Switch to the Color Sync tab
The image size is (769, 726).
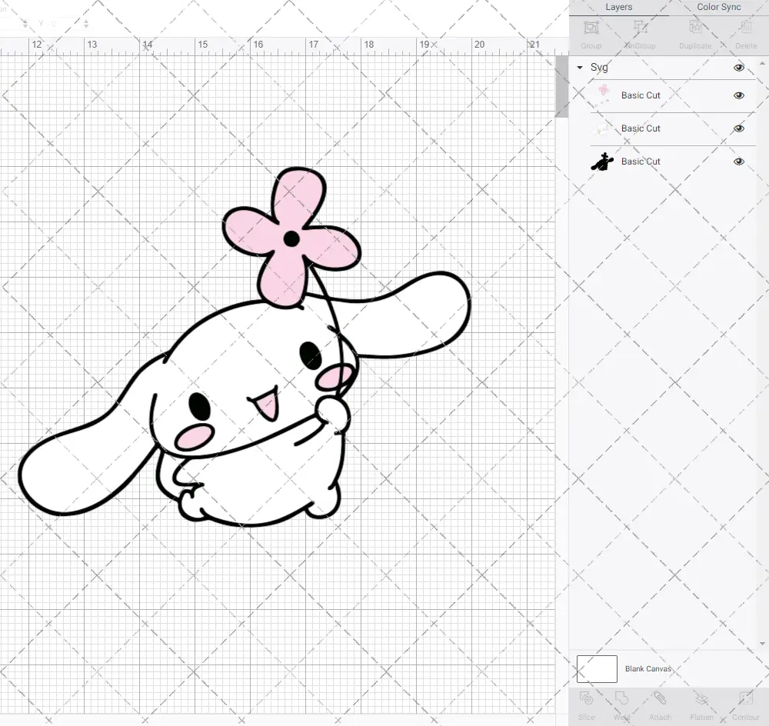[x=718, y=7]
